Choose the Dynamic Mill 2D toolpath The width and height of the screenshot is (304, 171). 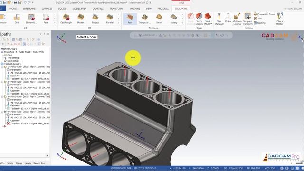click(x=31, y=19)
